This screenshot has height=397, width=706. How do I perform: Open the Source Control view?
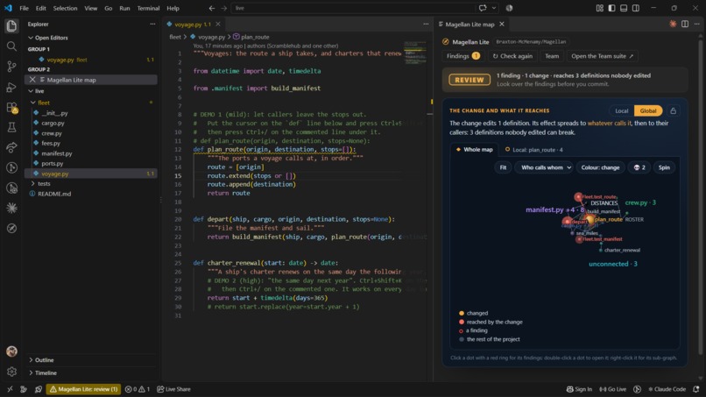(11, 67)
